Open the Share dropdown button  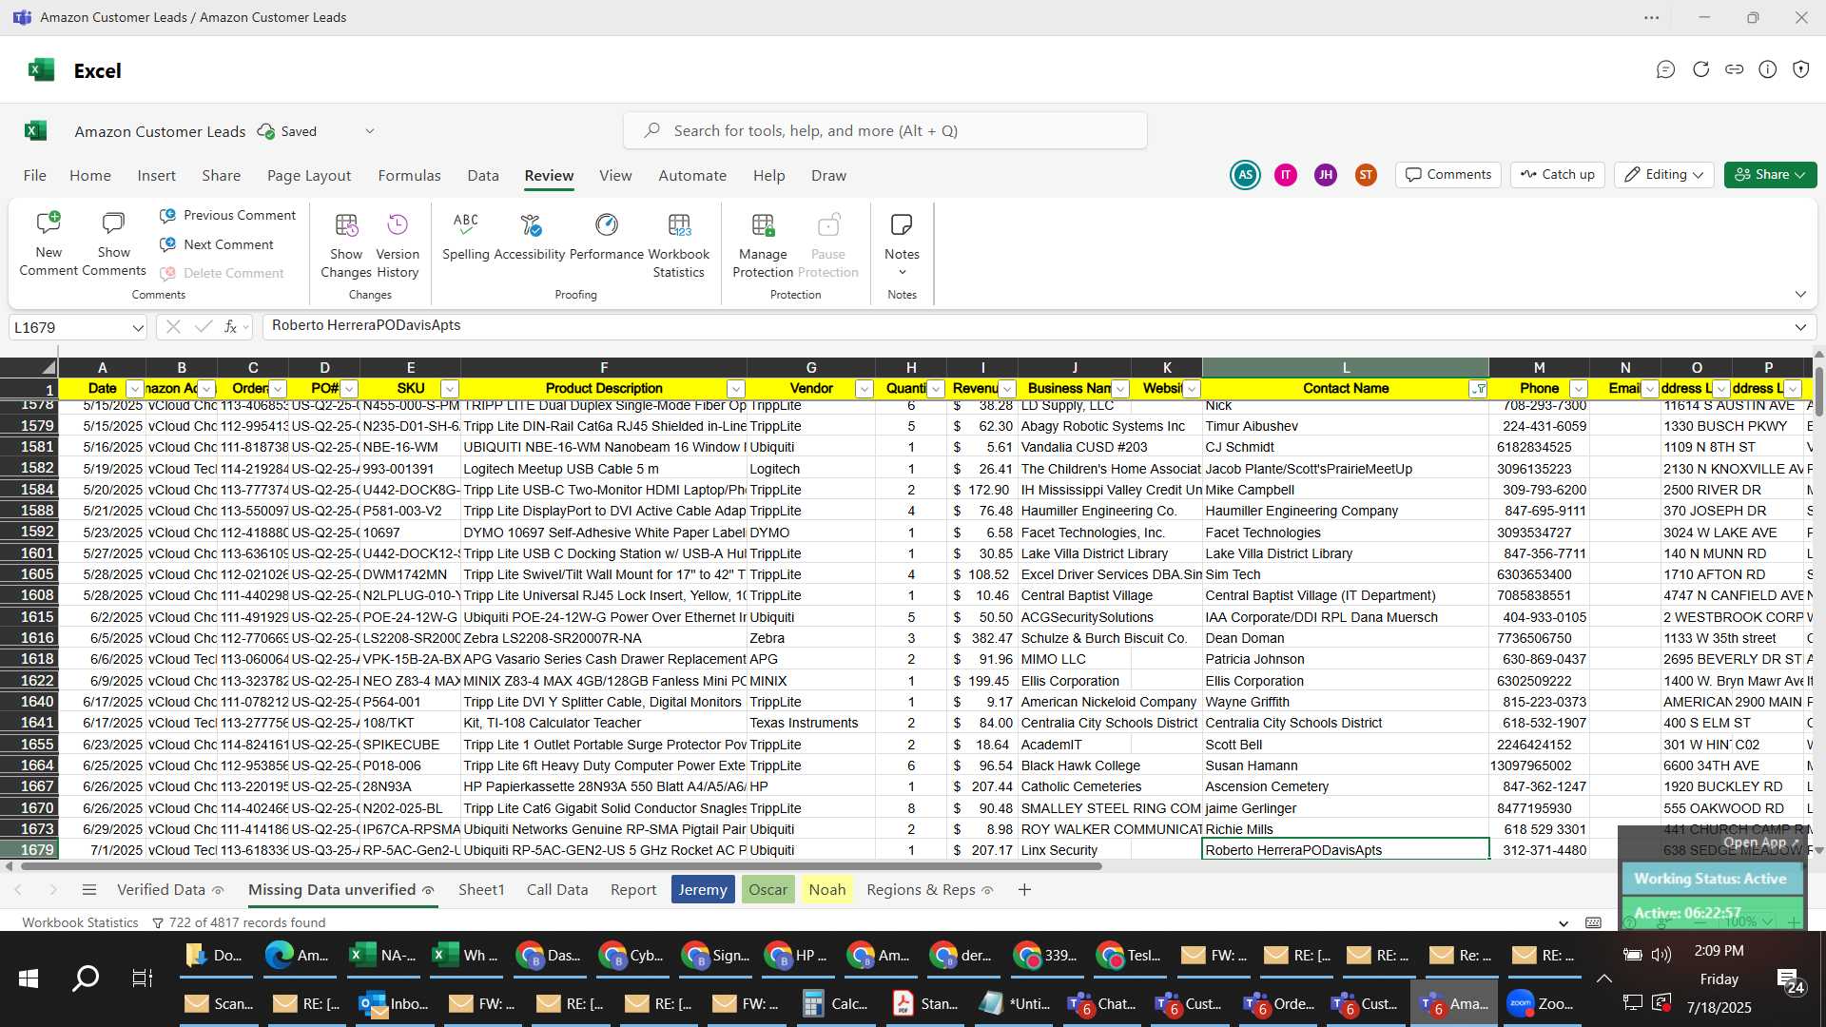pyautogui.click(x=1770, y=175)
